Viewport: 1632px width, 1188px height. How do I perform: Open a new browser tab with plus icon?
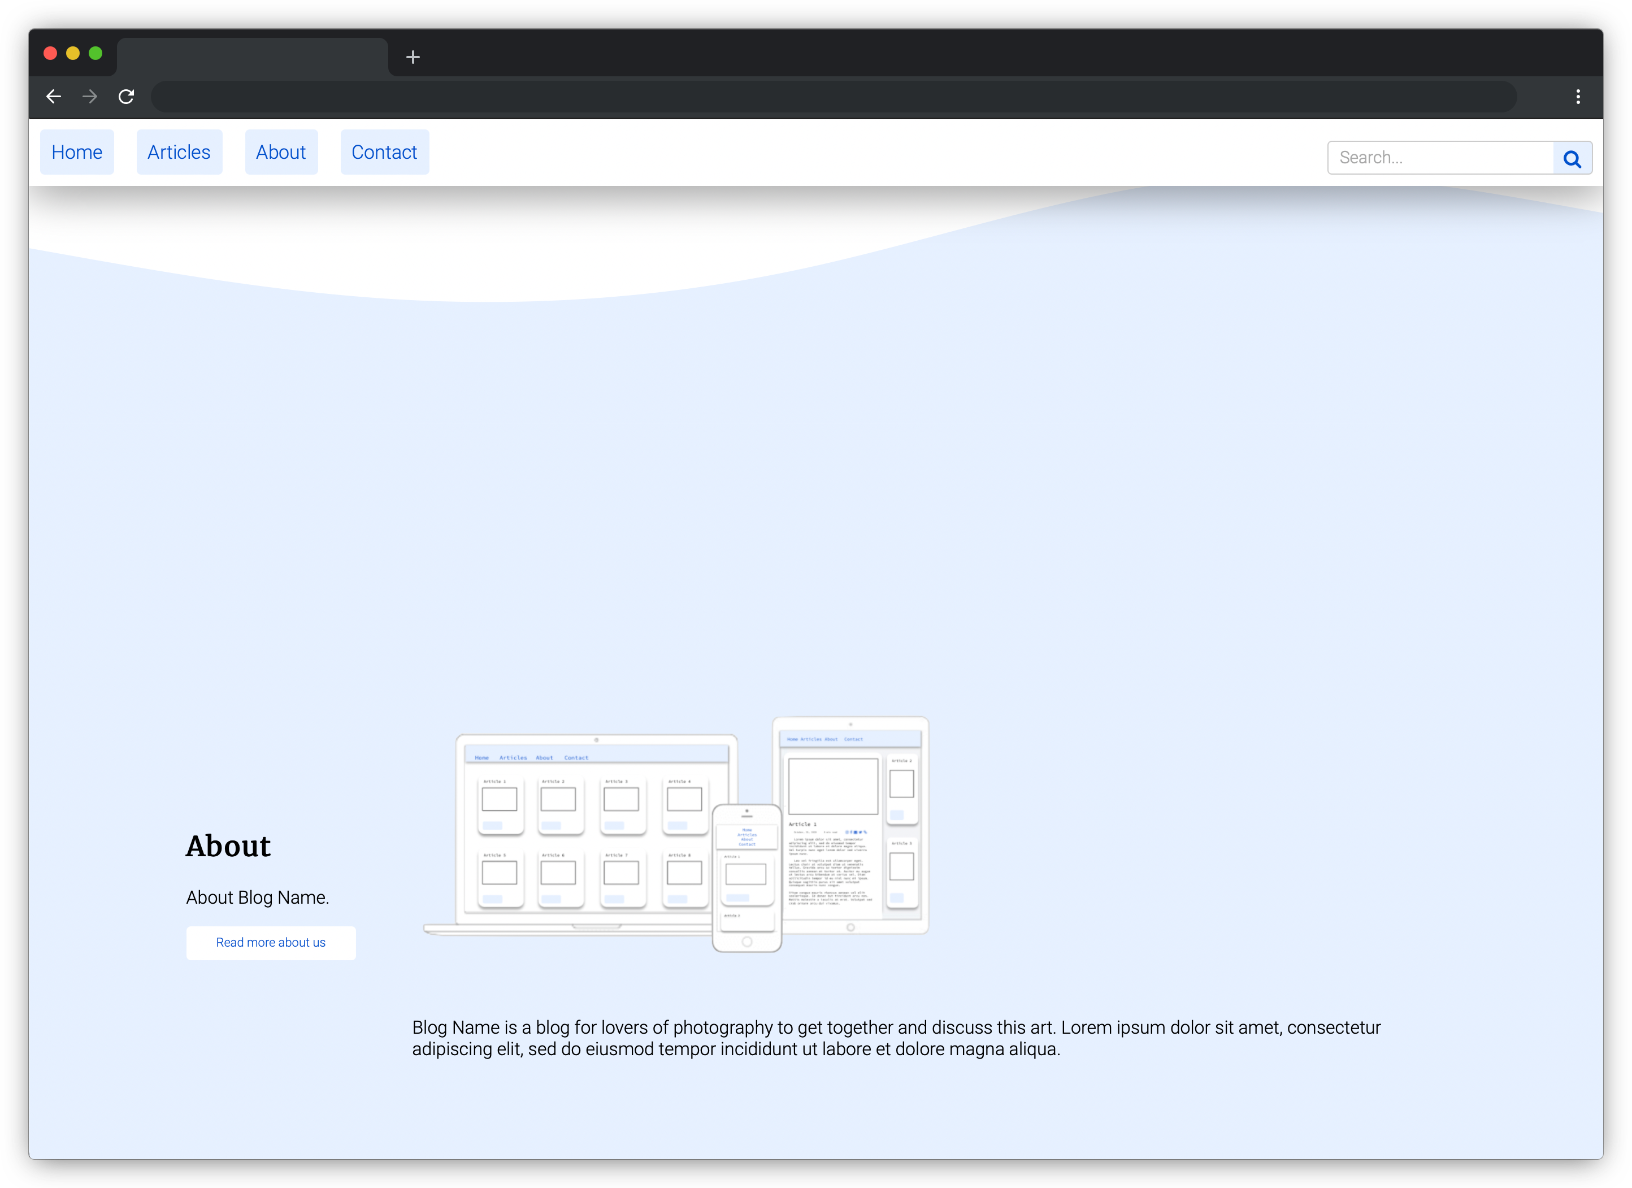413,57
